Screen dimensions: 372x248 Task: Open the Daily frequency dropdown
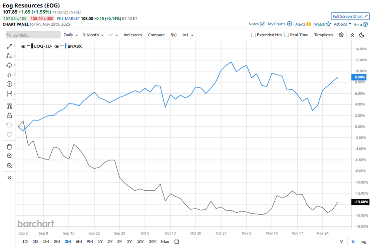[x=71, y=35]
